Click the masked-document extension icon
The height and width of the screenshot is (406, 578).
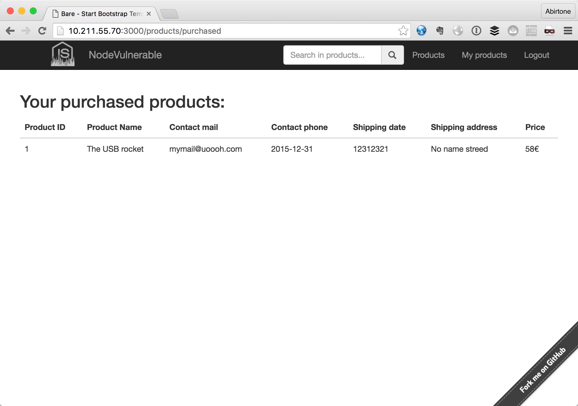coord(550,31)
